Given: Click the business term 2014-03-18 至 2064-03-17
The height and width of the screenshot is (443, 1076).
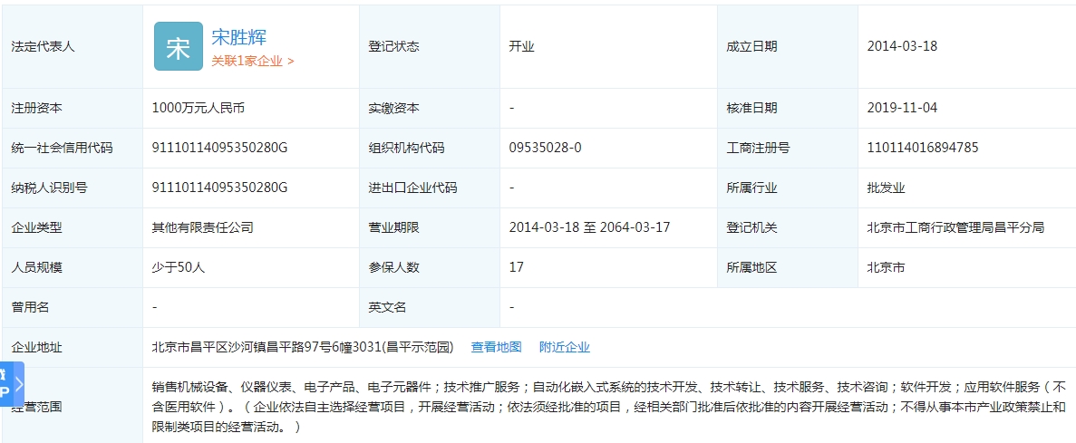Looking at the screenshot, I should [589, 227].
